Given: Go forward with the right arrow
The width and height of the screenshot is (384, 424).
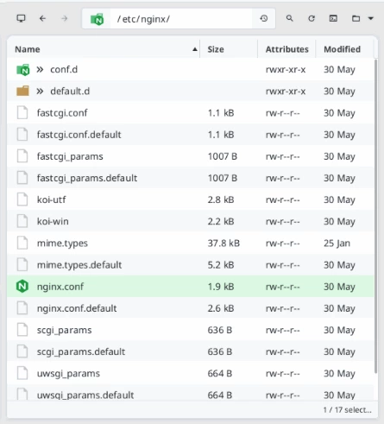Looking at the screenshot, I should (65, 19).
